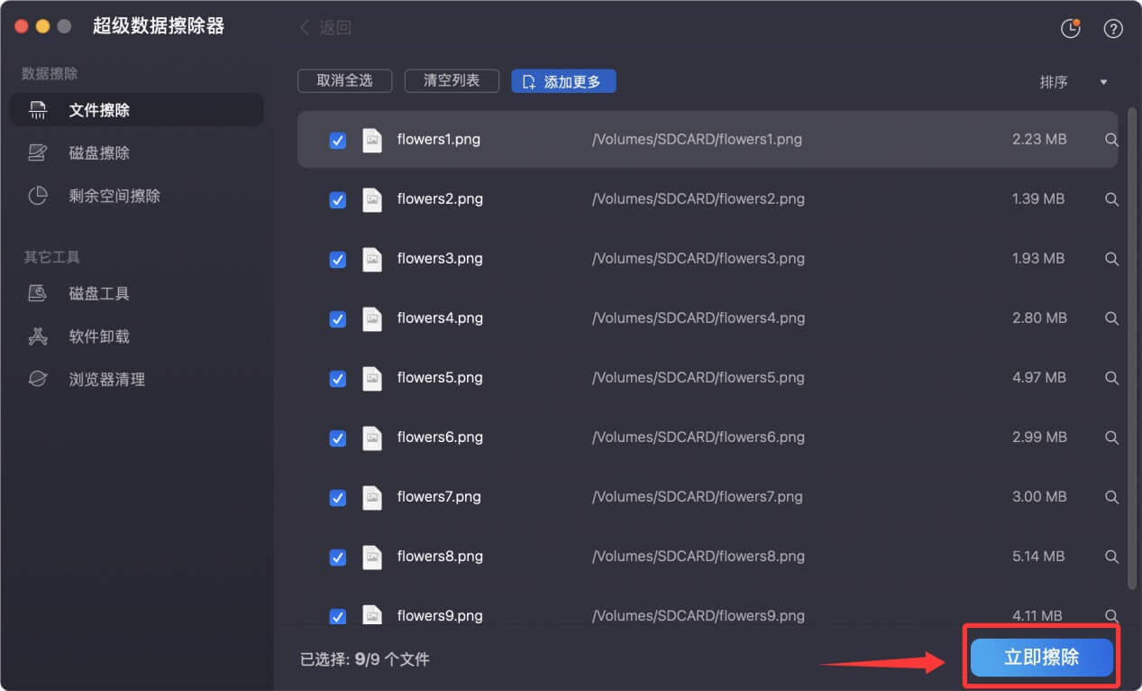Viewport: 1142px width, 691px height.
Task: Click magnifier icon for flowers1.png
Action: coord(1111,140)
